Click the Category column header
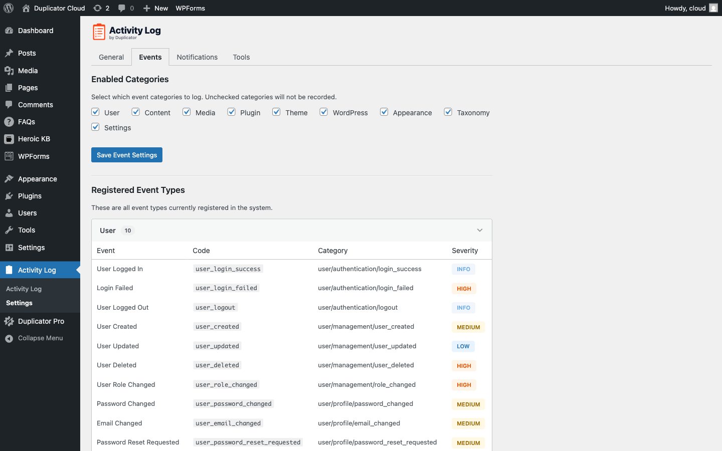Viewport: 722px width, 451px height. (x=333, y=251)
